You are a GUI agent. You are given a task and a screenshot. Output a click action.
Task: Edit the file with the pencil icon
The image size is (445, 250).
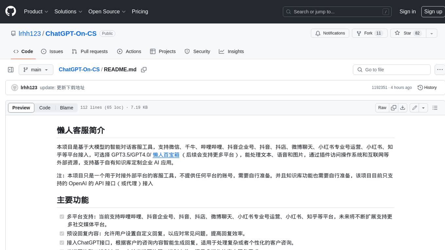[415, 108]
